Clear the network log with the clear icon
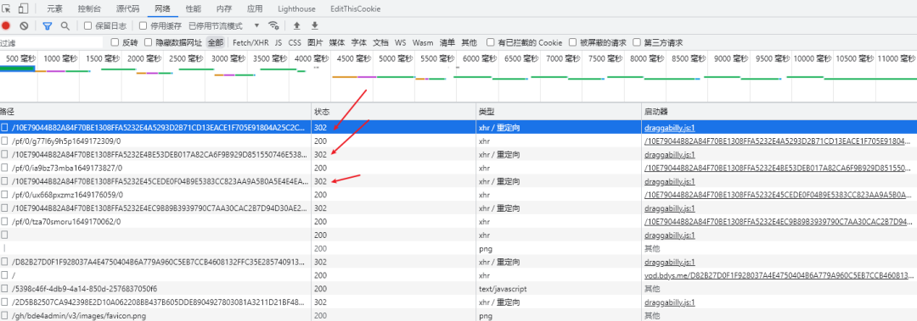917x321 pixels. point(24,25)
